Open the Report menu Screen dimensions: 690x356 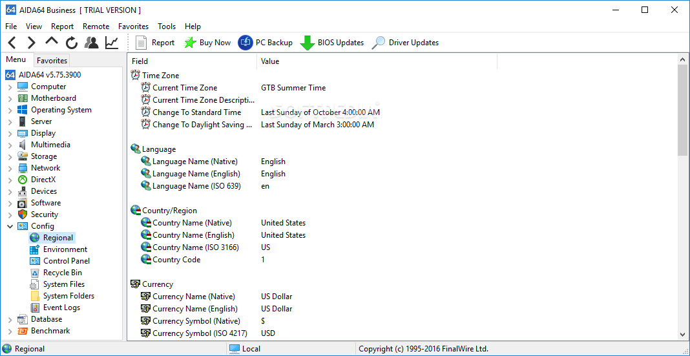click(x=63, y=26)
